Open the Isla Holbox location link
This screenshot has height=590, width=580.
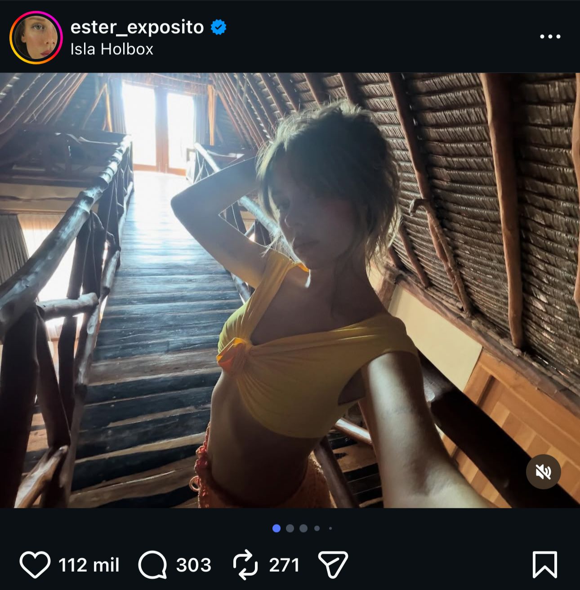[112, 49]
